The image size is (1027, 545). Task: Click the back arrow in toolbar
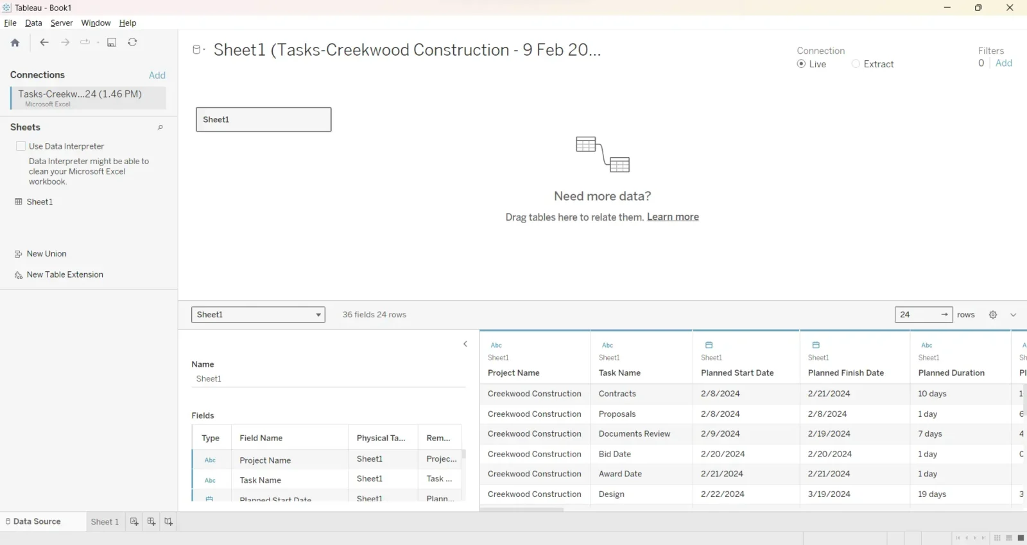[x=44, y=42]
